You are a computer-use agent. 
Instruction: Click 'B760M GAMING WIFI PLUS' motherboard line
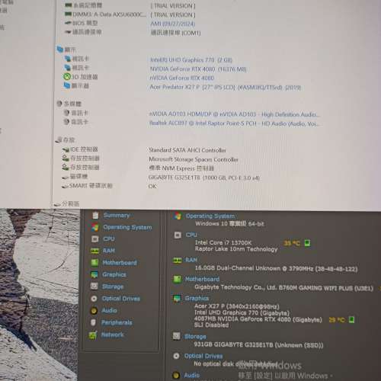coord(284,288)
